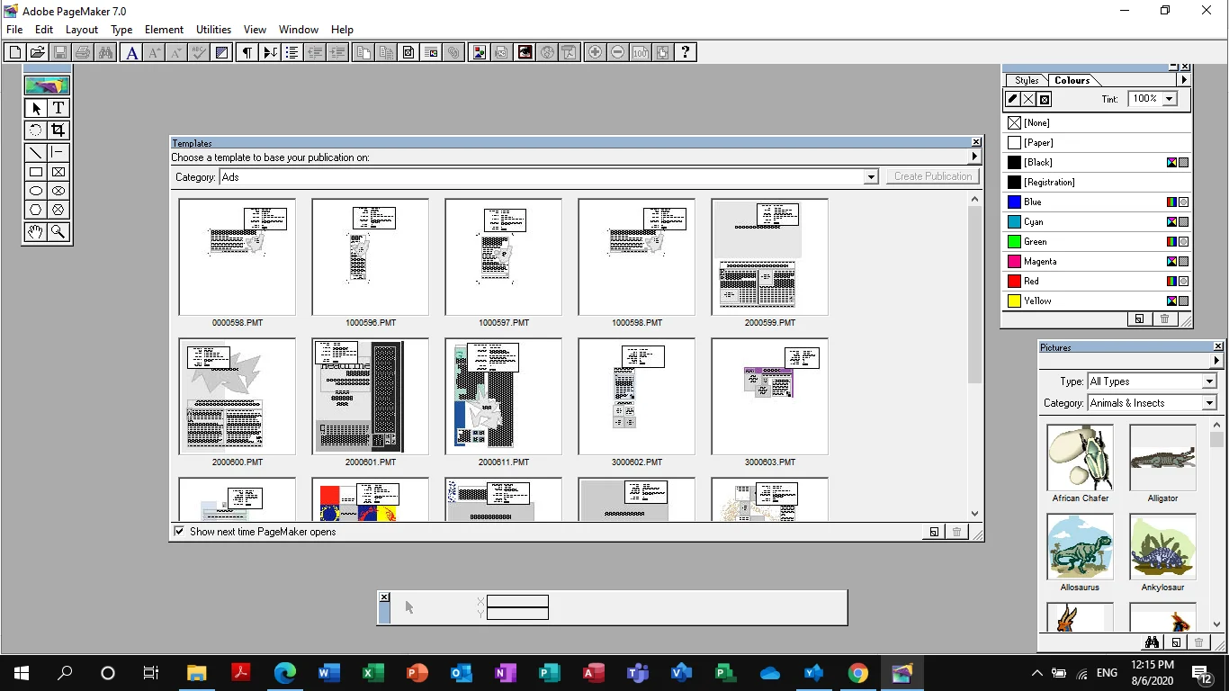Switch to the Styles tab

coord(1025,80)
